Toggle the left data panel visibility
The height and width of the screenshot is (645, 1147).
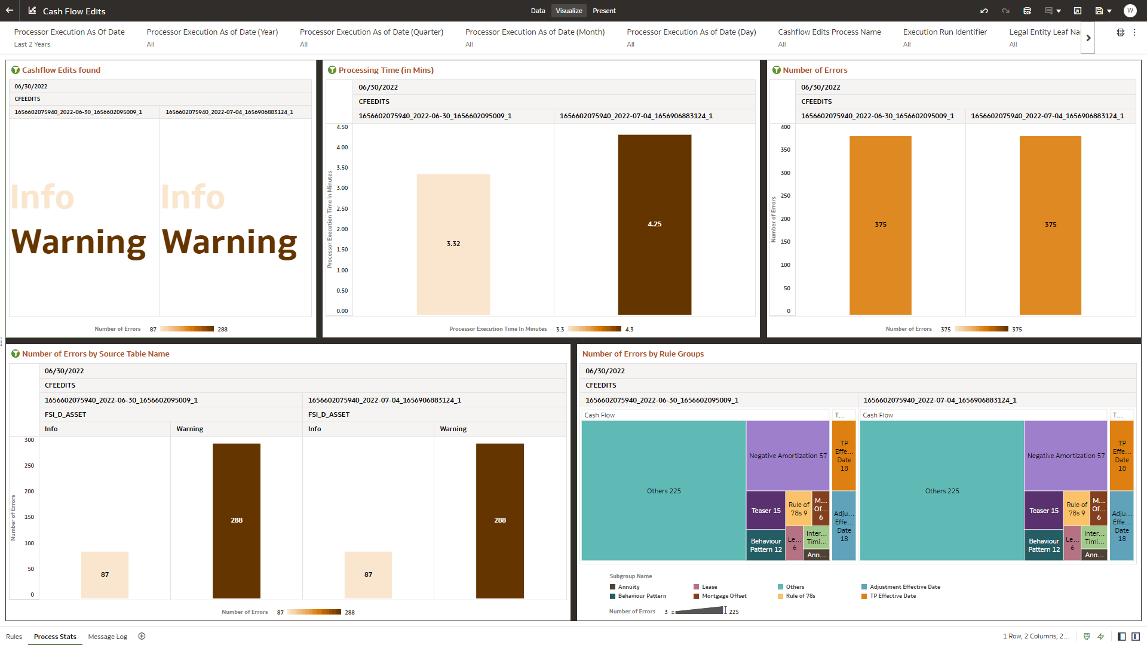click(x=1121, y=637)
